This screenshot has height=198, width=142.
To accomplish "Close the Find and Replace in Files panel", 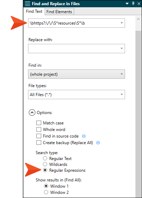I will coord(139,4).
